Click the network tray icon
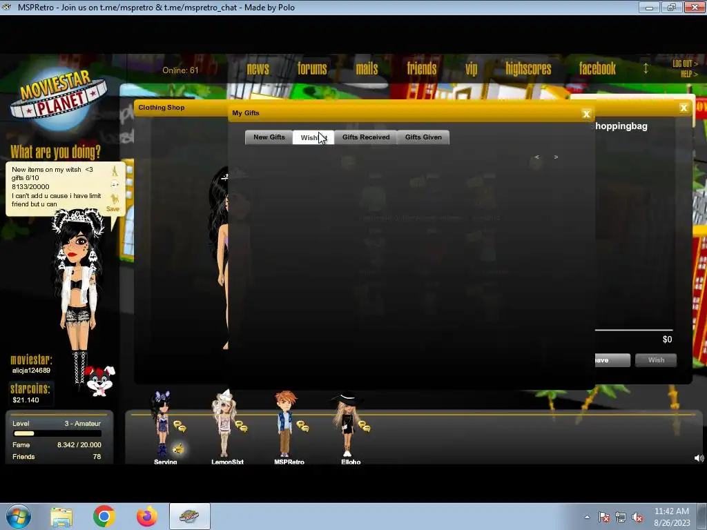707x530 pixels. point(621,518)
